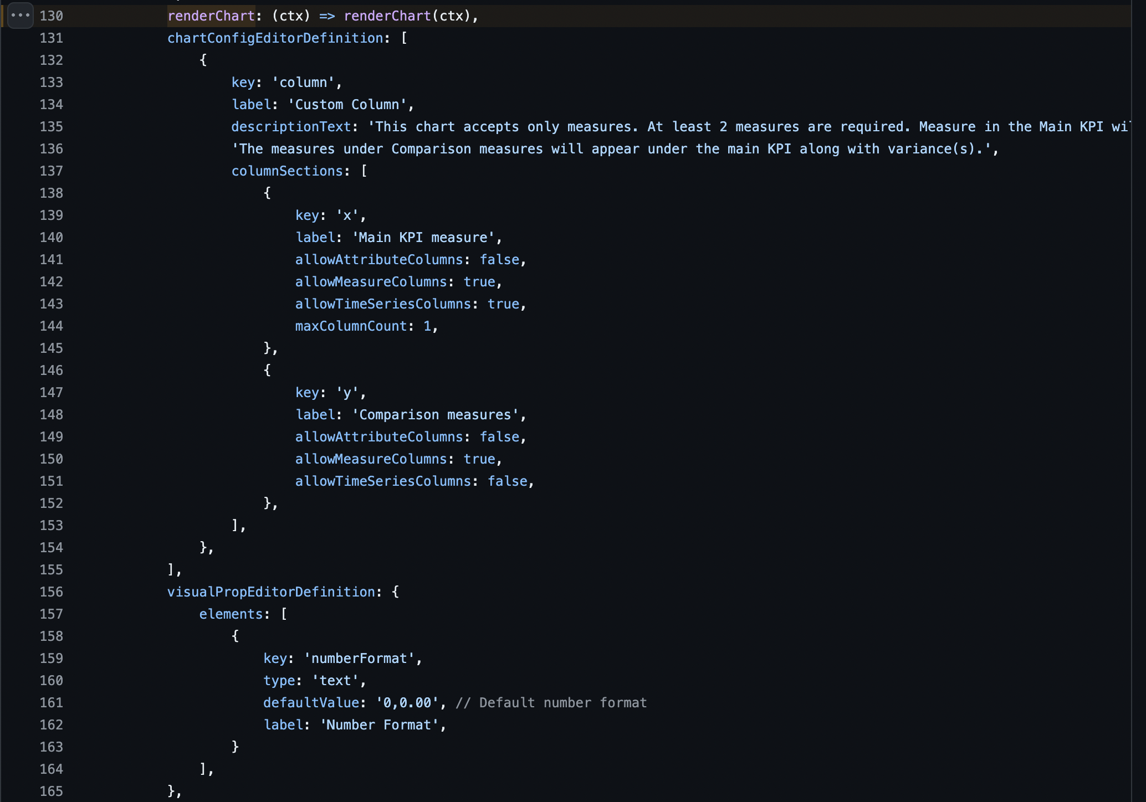Click the 'Number Format' label string
The image size is (1146, 802).
[x=379, y=724]
